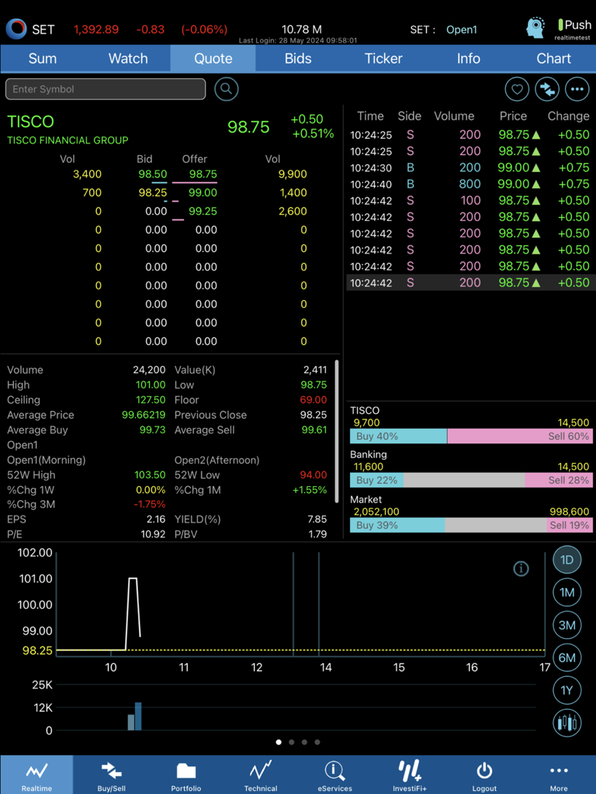The height and width of the screenshot is (794, 596).
Task: Select ticker row 10:24:30 B 200
Action: (470, 167)
